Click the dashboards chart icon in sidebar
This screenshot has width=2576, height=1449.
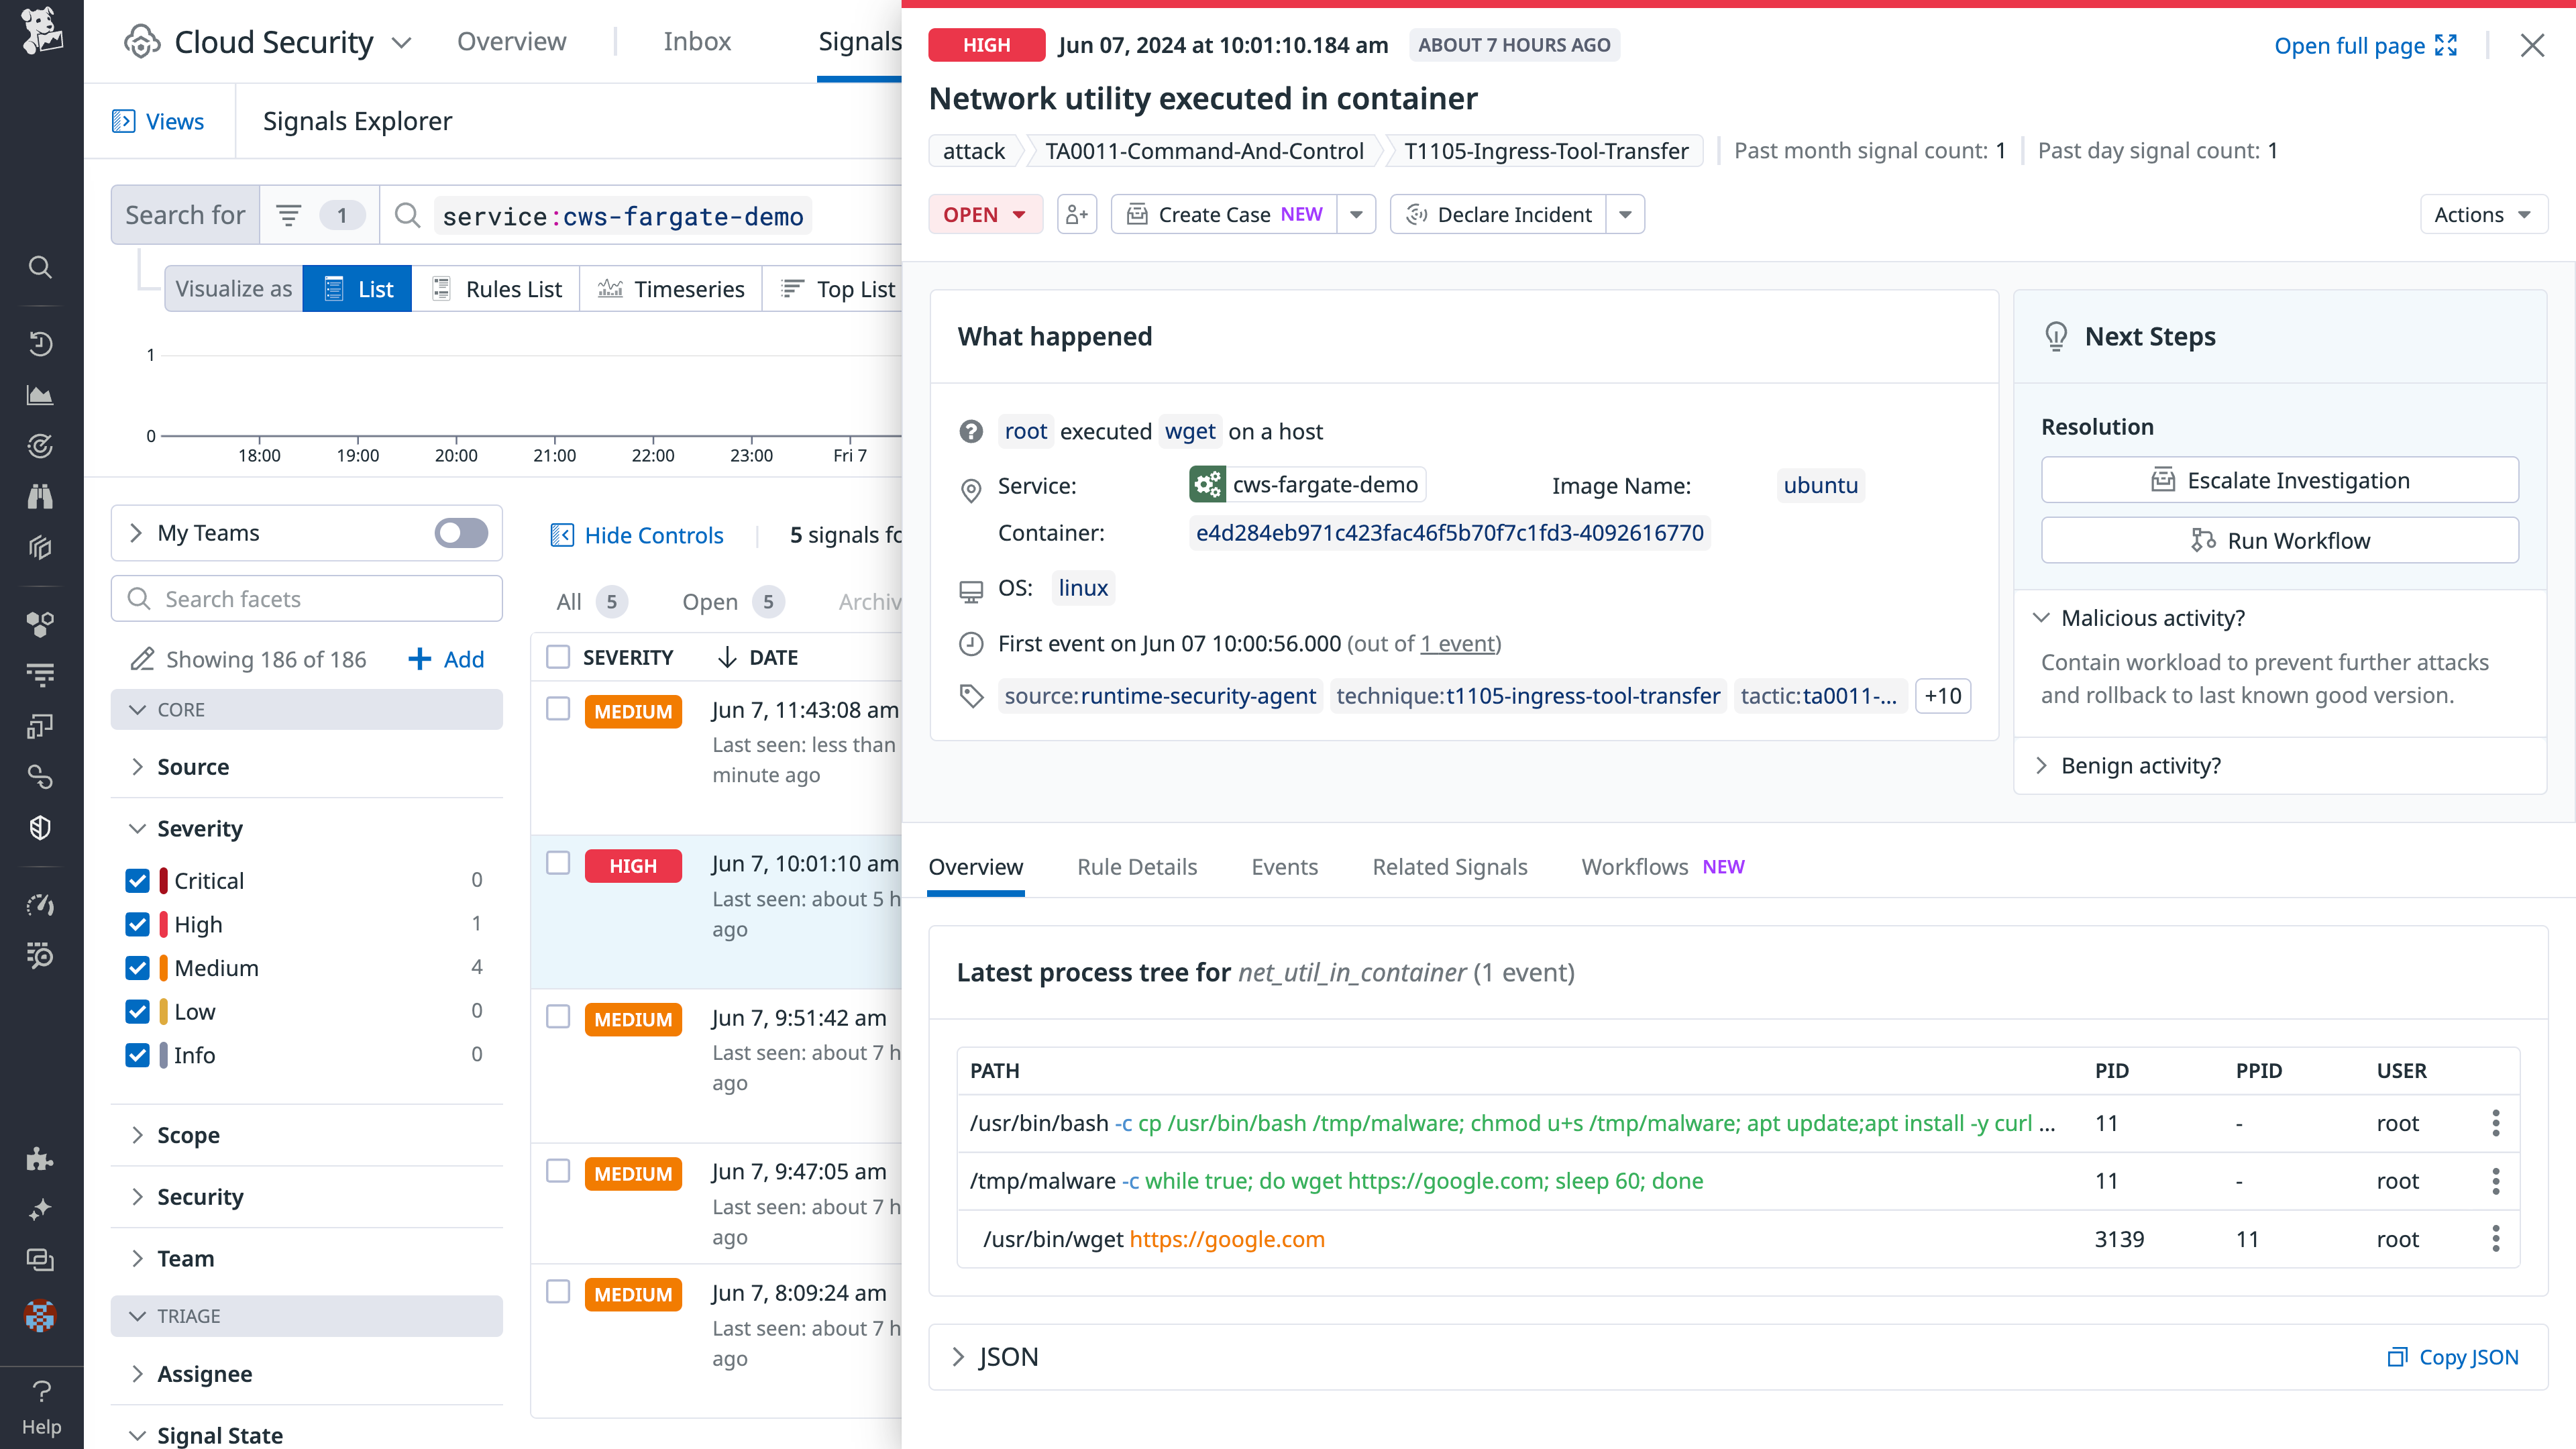click(x=40, y=395)
